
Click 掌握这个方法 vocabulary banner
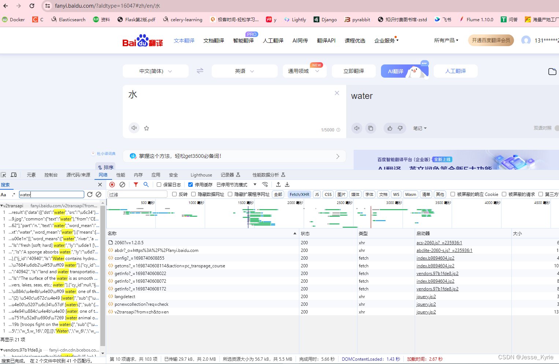coord(234,156)
